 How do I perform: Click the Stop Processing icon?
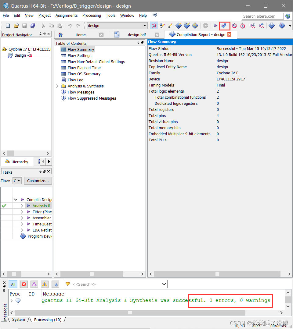205,26
